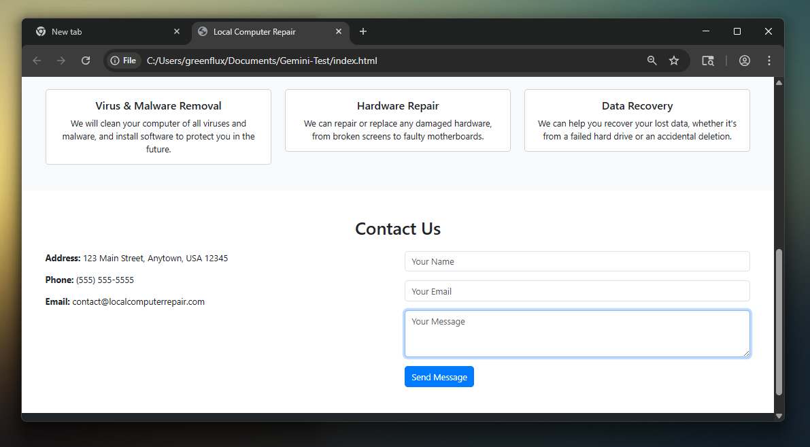Image resolution: width=810 pixels, height=447 pixels.
Task: Click the browser back arrow
Action: click(x=37, y=61)
